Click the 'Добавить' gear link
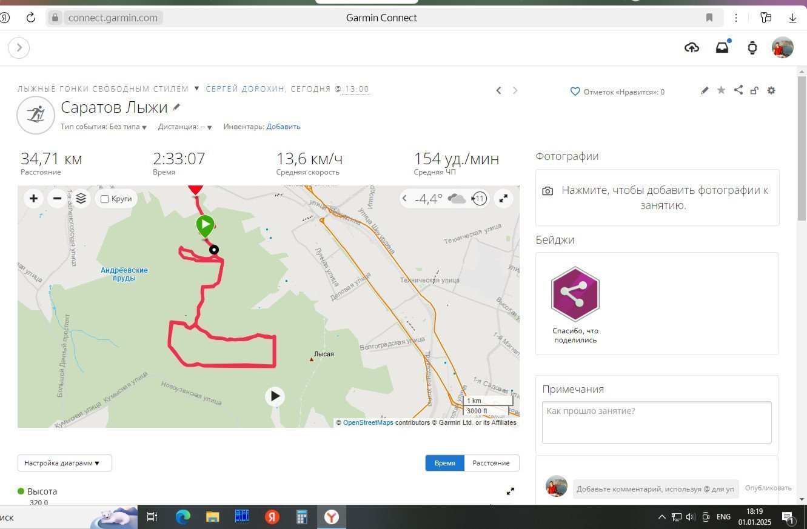 tap(283, 127)
